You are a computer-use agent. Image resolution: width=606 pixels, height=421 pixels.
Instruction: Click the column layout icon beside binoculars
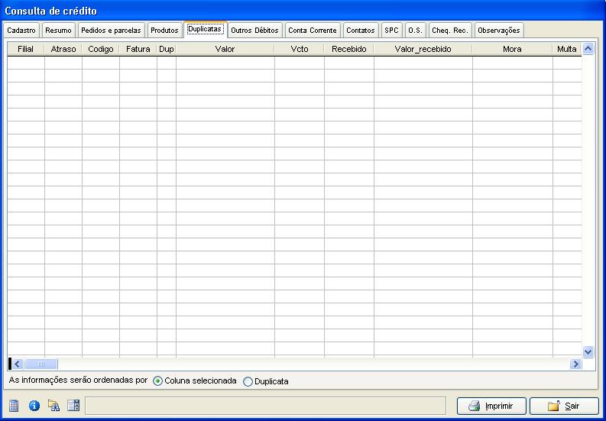[x=73, y=406]
